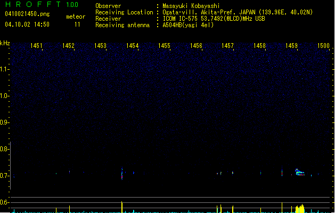Click the 1452 time axis marker
Image resolution: width=335 pixels, height=213 pixels.
click(x=68, y=46)
